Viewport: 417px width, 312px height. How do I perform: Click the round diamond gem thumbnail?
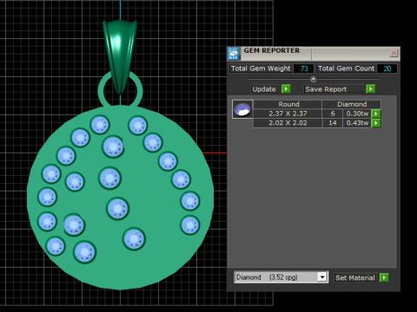[x=242, y=109]
